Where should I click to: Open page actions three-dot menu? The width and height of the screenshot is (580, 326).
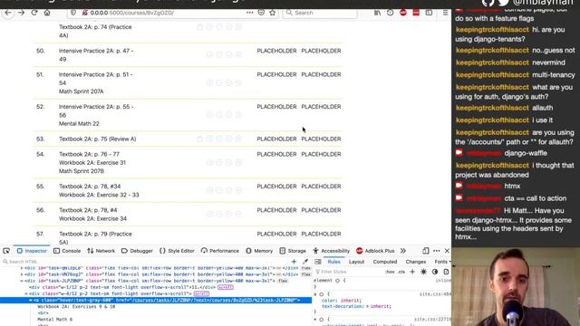click(250, 13)
